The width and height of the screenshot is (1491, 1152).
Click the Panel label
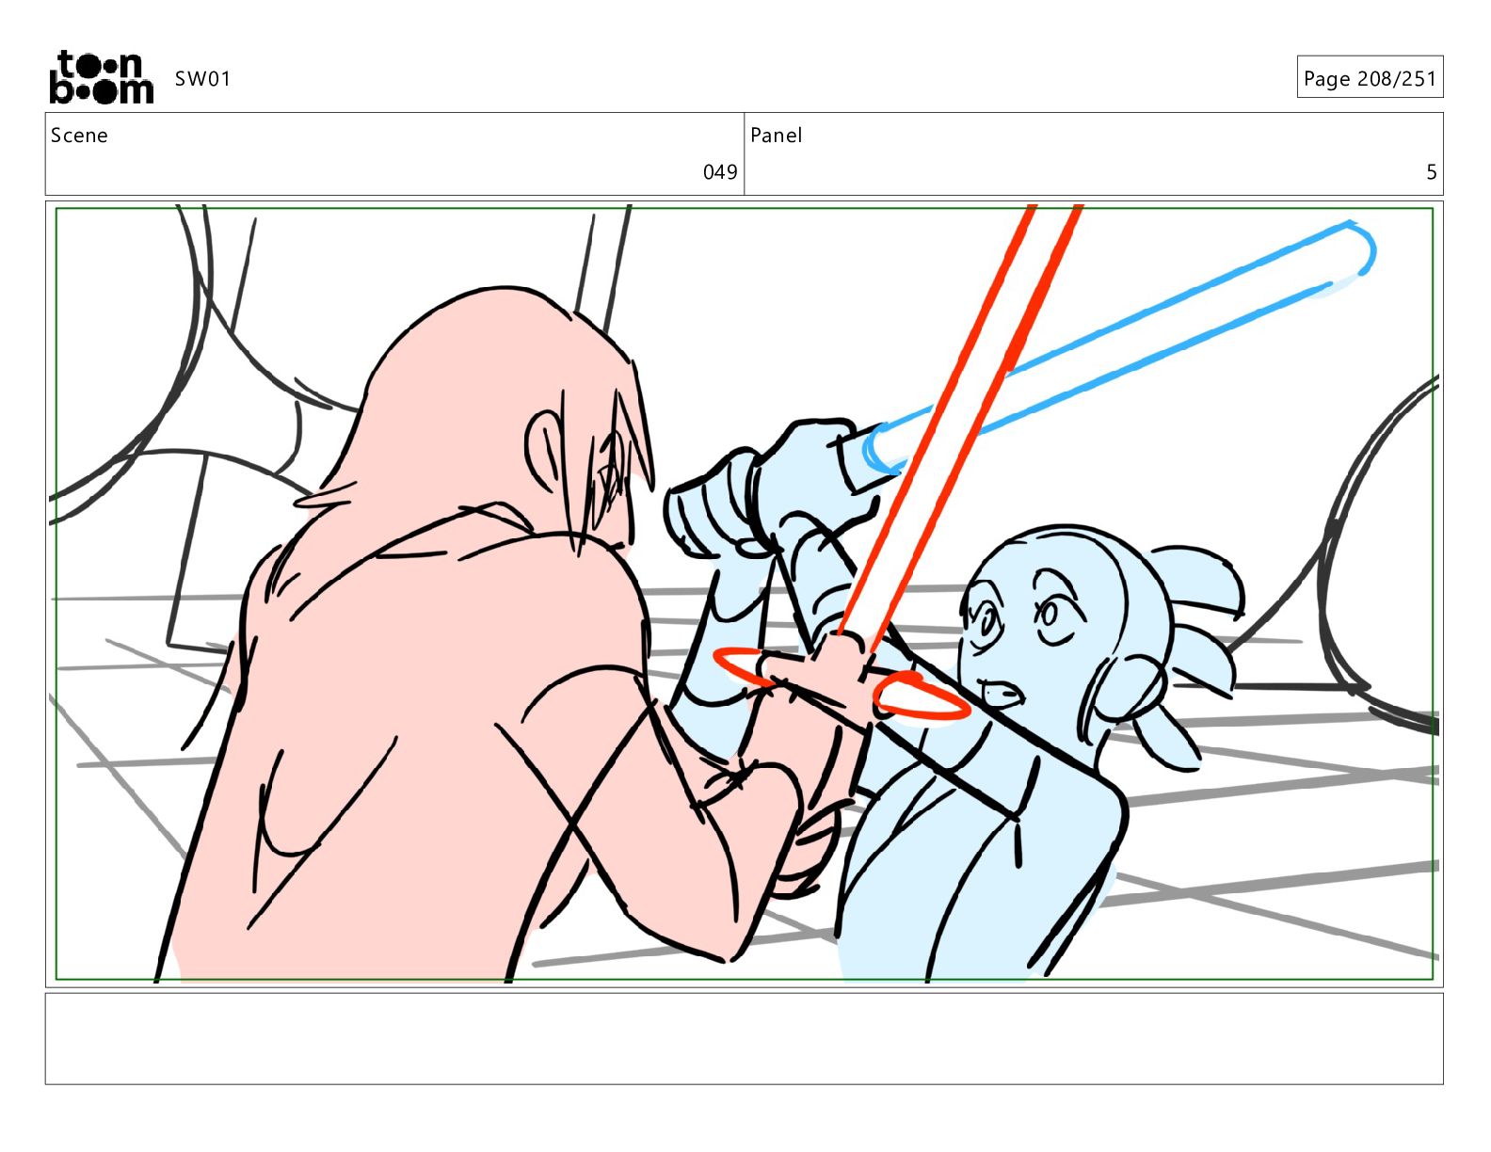click(x=777, y=136)
